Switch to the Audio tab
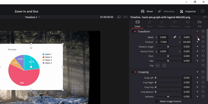 point(150,24)
